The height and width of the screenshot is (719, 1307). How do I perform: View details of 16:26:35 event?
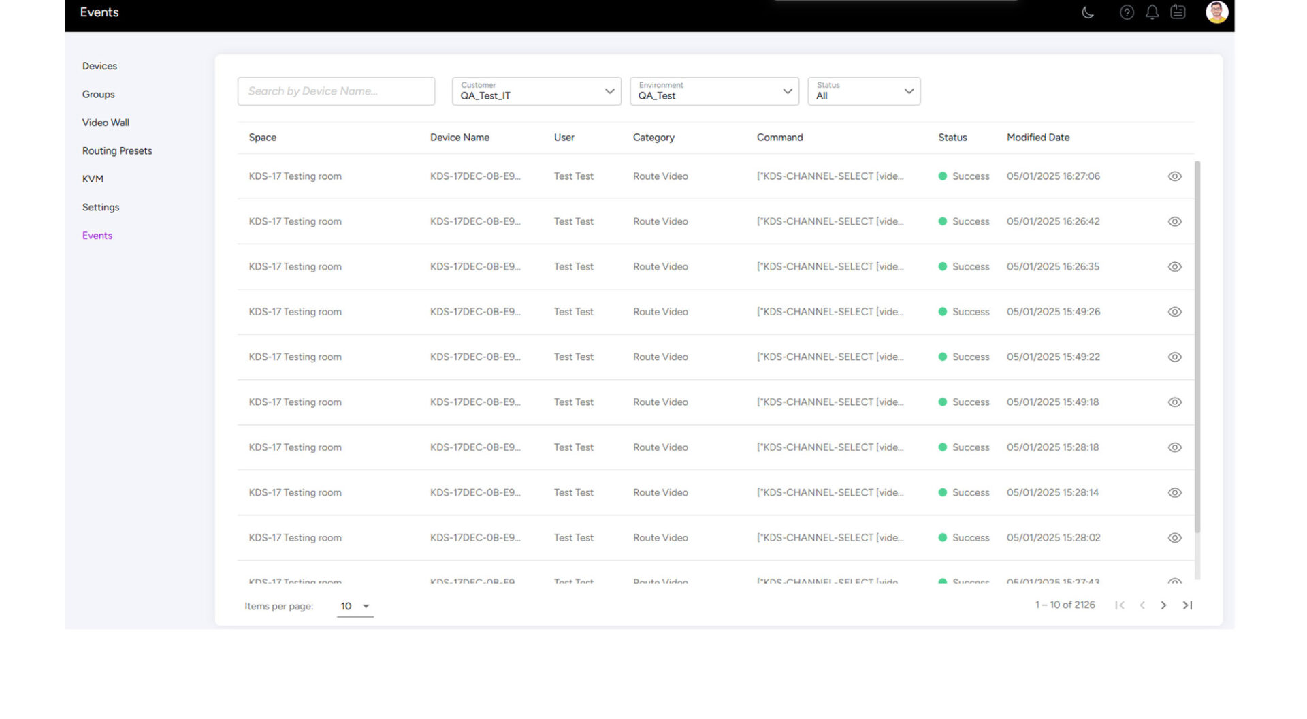pyautogui.click(x=1174, y=267)
